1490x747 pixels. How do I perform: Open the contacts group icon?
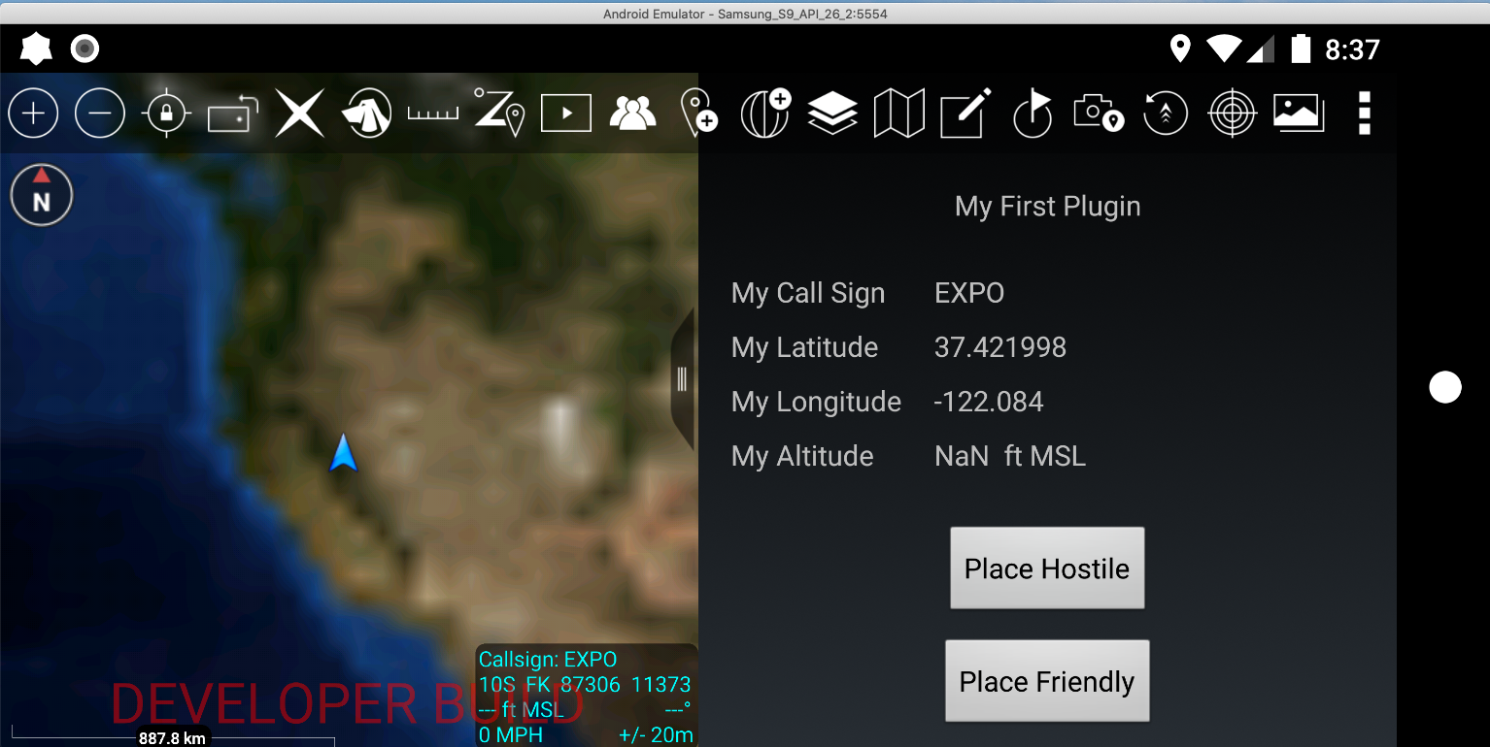pyautogui.click(x=632, y=114)
